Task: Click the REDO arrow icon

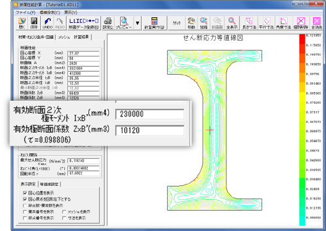Action: (60, 23)
